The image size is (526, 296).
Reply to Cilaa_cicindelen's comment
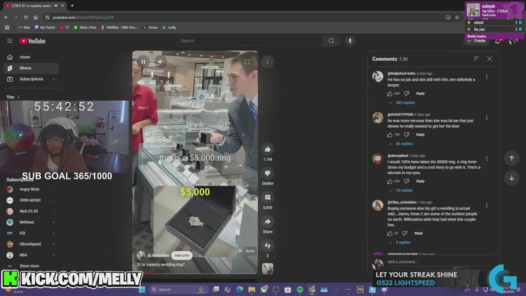pyautogui.click(x=418, y=234)
